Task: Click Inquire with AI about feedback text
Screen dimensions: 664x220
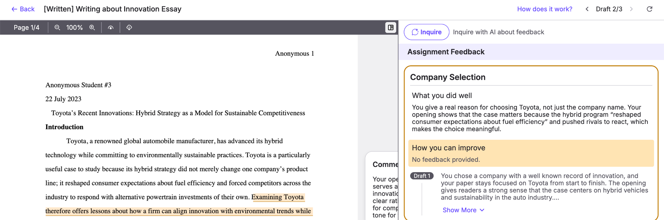Action: click(x=498, y=32)
